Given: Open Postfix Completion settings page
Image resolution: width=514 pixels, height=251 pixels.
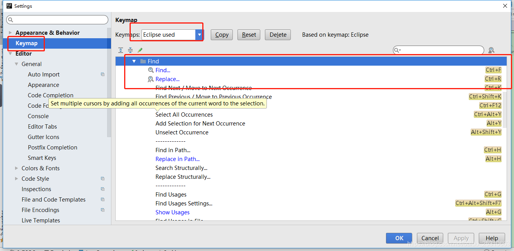Looking at the screenshot, I should (53, 148).
